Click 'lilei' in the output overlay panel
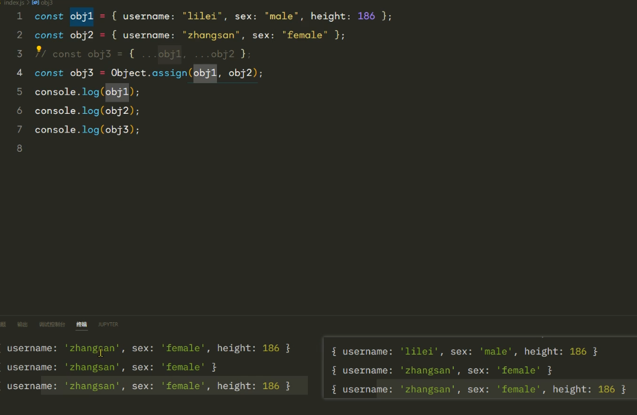 pos(419,351)
